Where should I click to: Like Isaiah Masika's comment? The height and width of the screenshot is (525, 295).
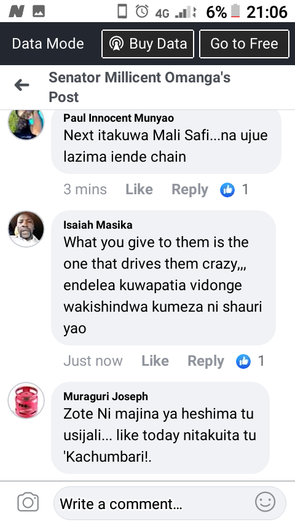pyautogui.click(x=155, y=361)
